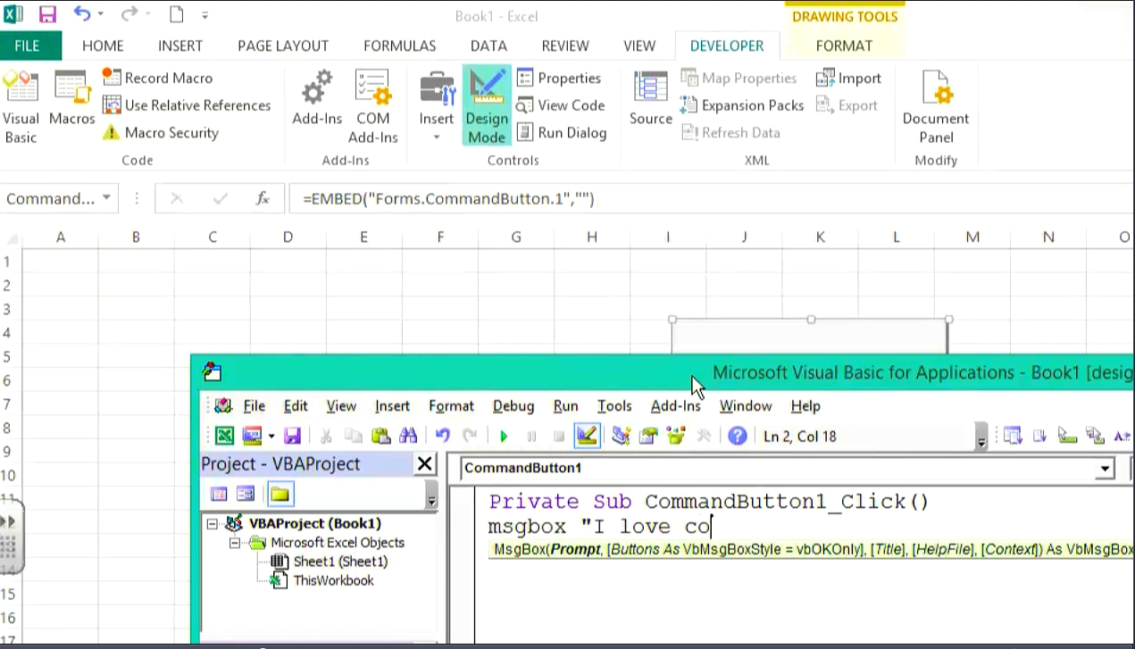Open the Run menu in VBA editor
Screen dimensions: 1135x649
click(x=565, y=405)
